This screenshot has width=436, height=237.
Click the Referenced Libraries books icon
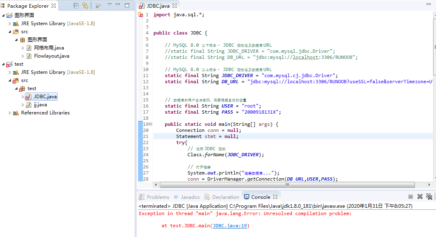[x=16, y=113]
